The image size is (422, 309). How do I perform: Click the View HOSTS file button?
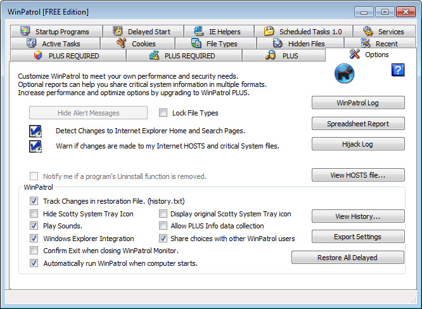tap(358, 174)
